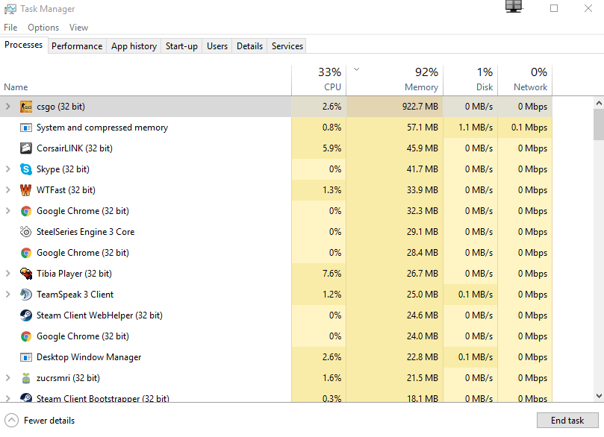Click the zucrsmri process icon
Viewport: 604px width, 437px height.
click(26, 378)
